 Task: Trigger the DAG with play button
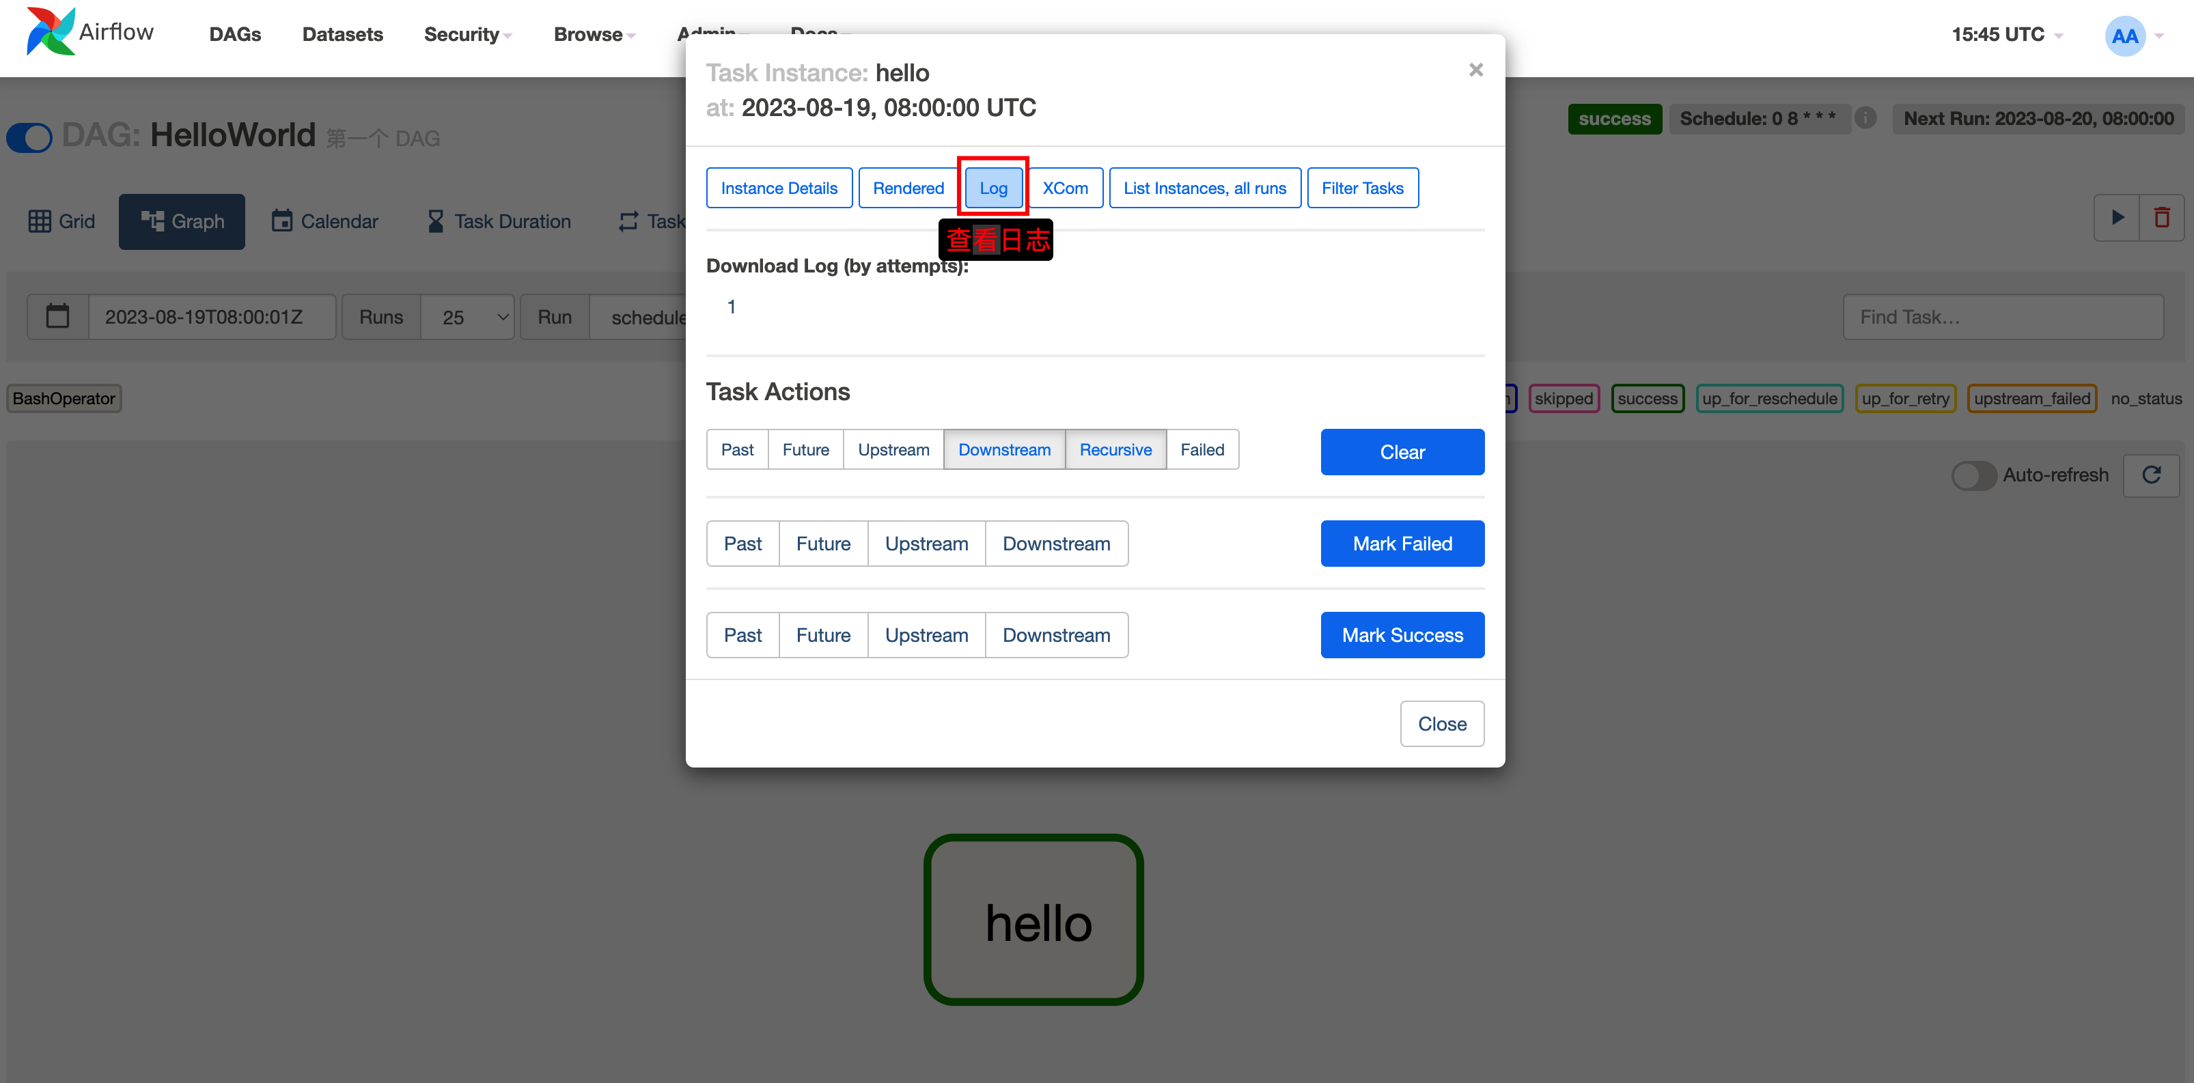[2118, 217]
